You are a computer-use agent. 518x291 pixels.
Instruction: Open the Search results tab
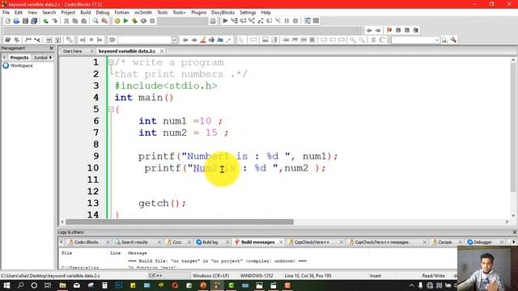[x=134, y=242]
